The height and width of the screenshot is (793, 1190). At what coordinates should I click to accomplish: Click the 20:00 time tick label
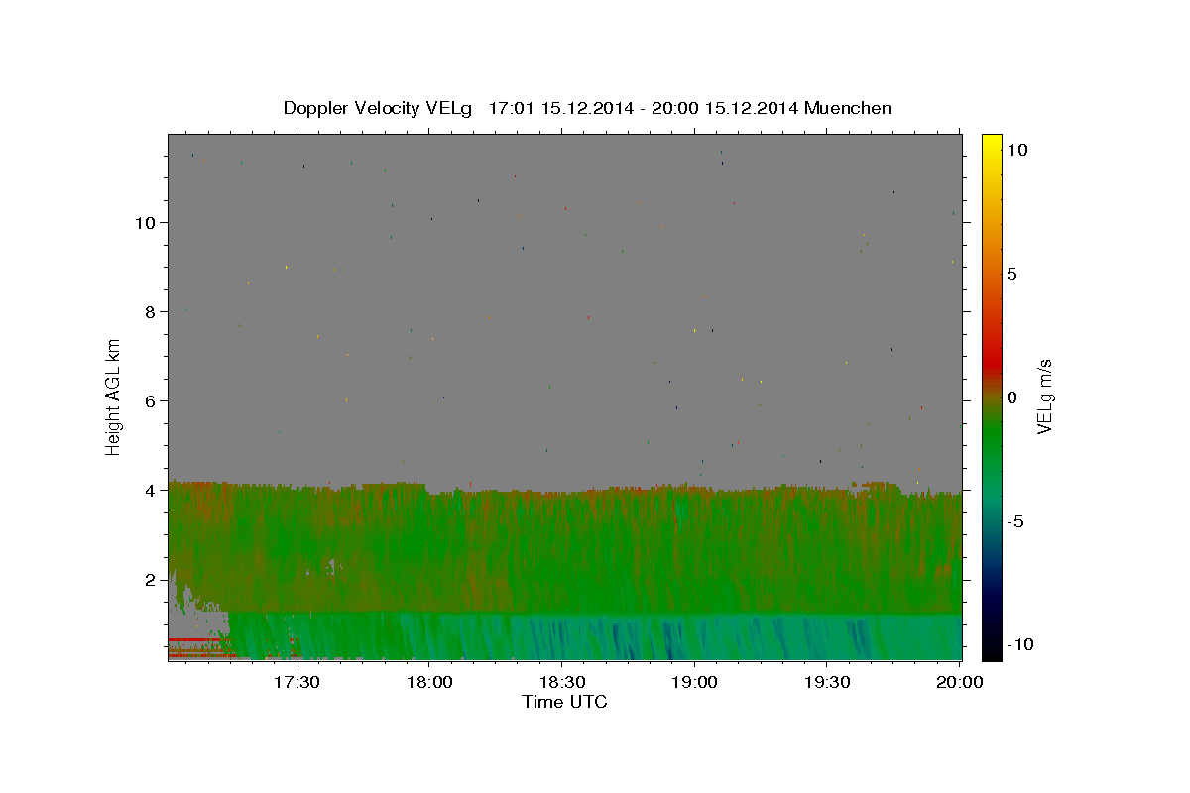pos(960,682)
